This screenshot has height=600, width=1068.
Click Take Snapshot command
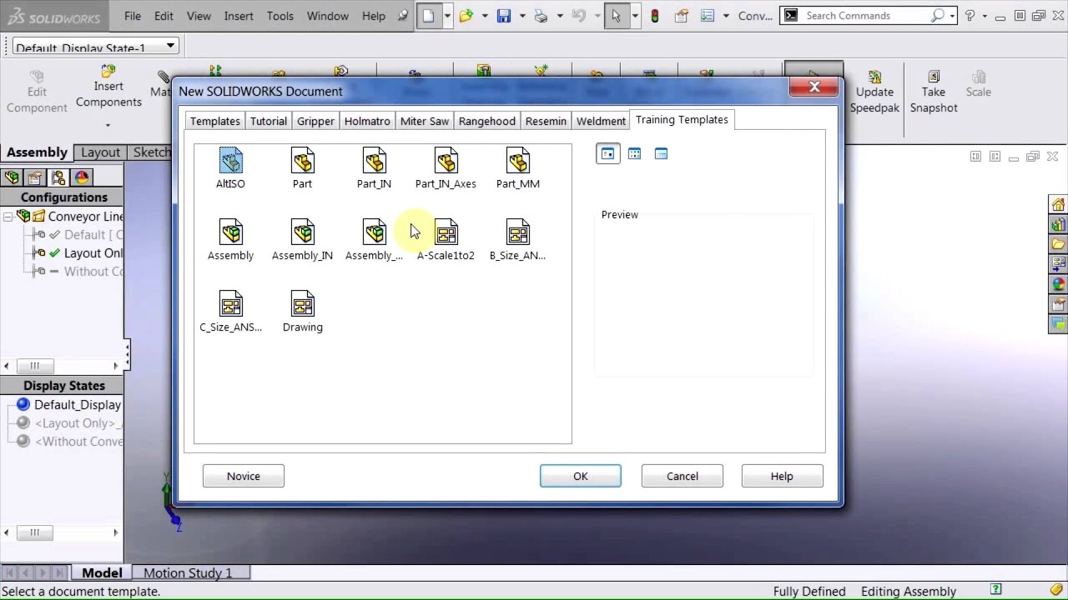coord(934,92)
